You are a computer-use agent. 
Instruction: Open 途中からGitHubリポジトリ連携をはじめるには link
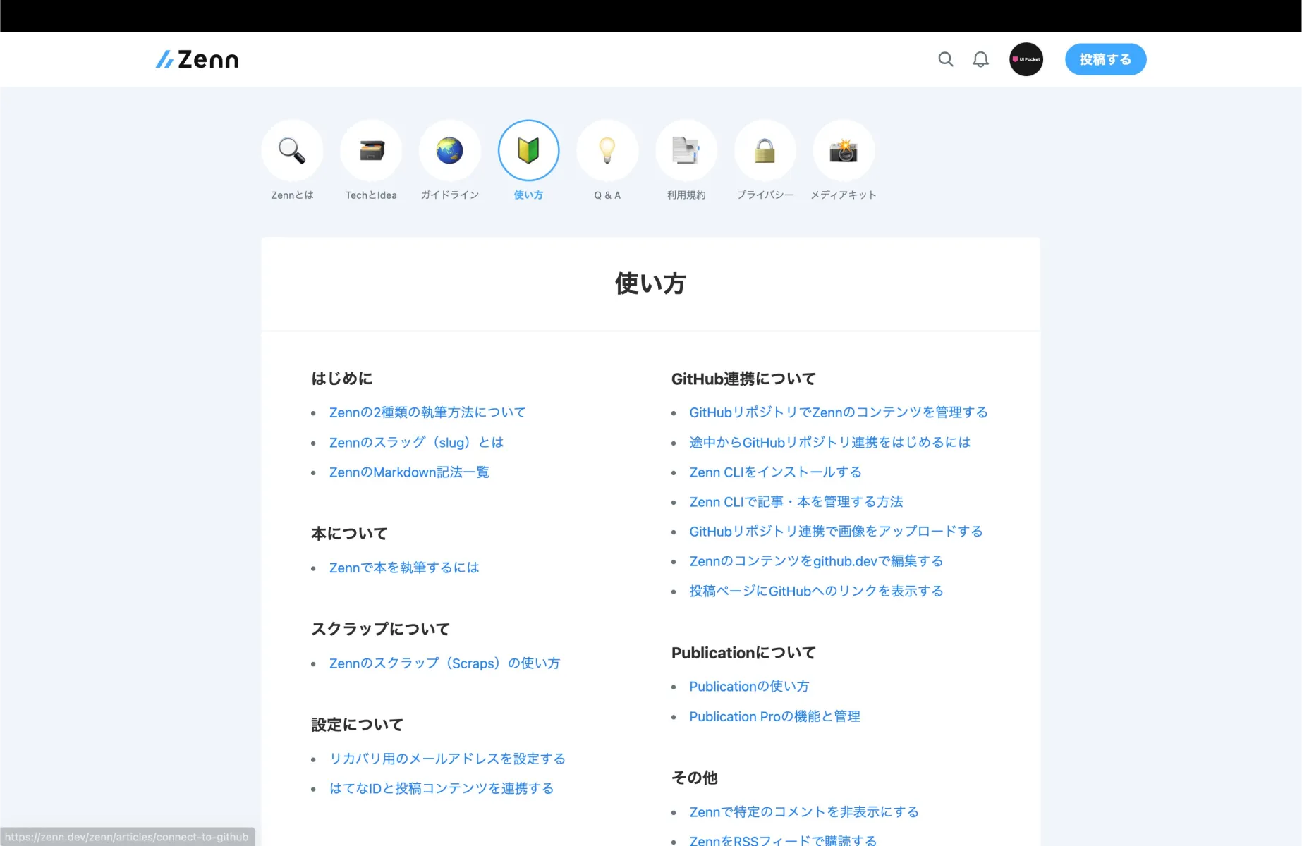point(830,442)
